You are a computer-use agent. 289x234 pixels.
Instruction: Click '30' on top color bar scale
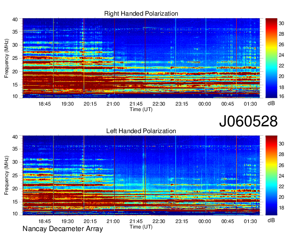pos(281,23)
